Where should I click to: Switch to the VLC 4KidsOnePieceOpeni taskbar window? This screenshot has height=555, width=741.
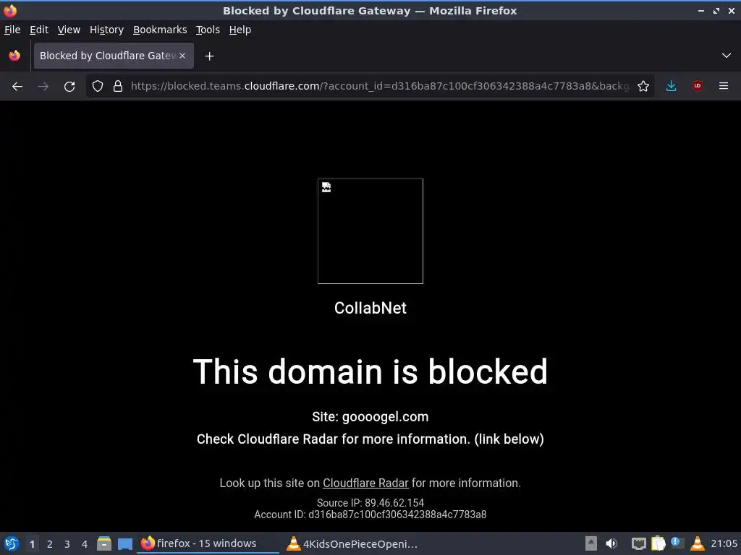352,543
